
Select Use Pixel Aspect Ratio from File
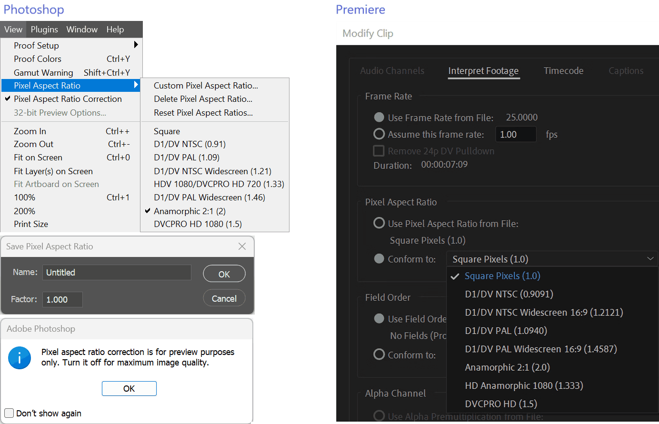tap(379, 223)
